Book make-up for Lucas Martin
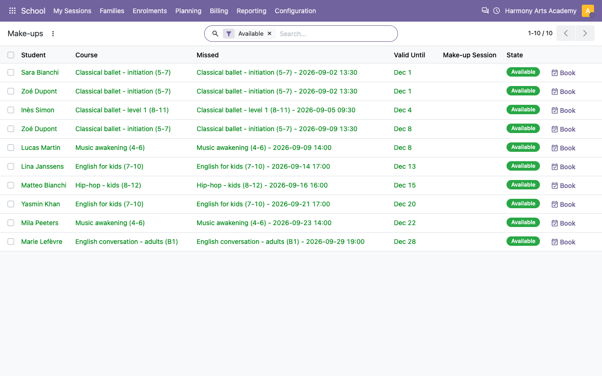Image resolution: width=602 pixels, height=376 pixels. 563,148
